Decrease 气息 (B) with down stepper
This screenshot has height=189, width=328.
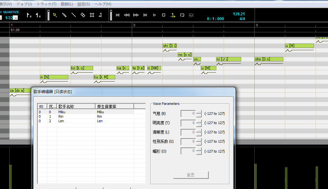(199, 115)
